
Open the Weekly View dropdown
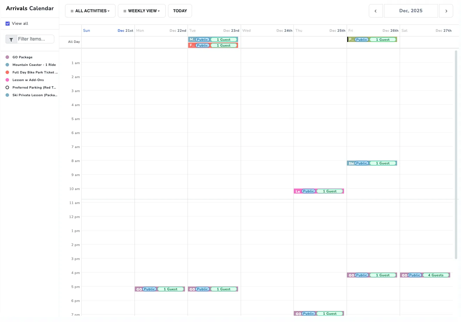click(142, 11)
